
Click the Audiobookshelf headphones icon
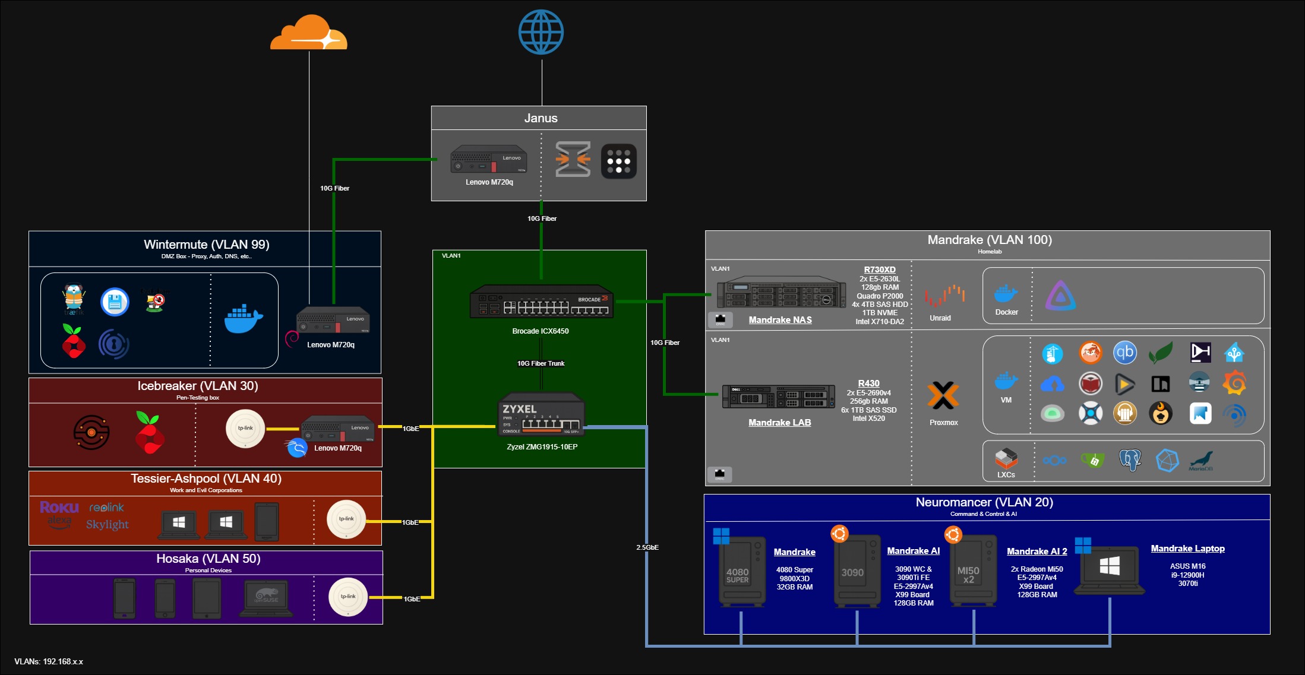pyautogui.click(x=1124, y=413)
